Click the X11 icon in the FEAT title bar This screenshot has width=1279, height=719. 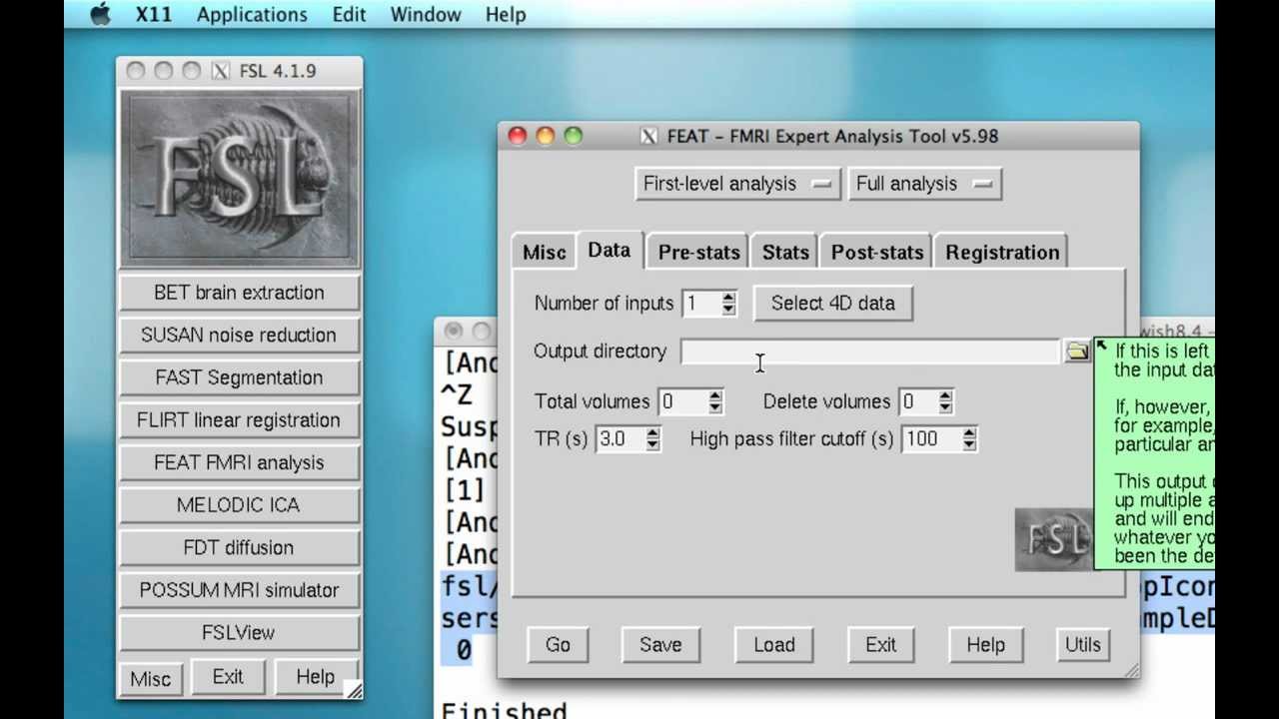pos(648,136)
